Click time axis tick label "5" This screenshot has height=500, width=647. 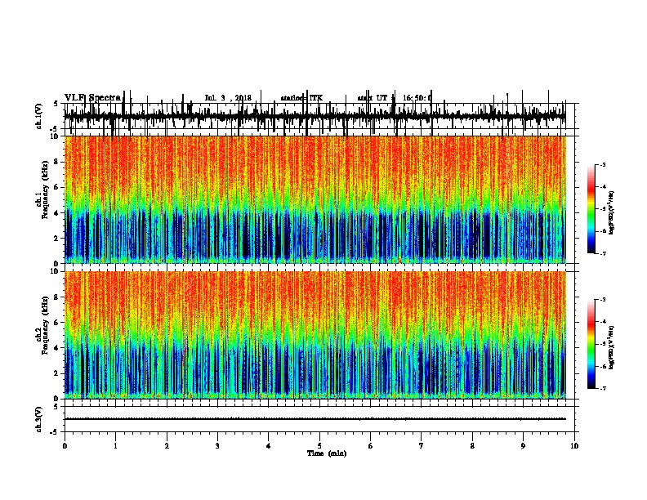click(x=319, y=446)
